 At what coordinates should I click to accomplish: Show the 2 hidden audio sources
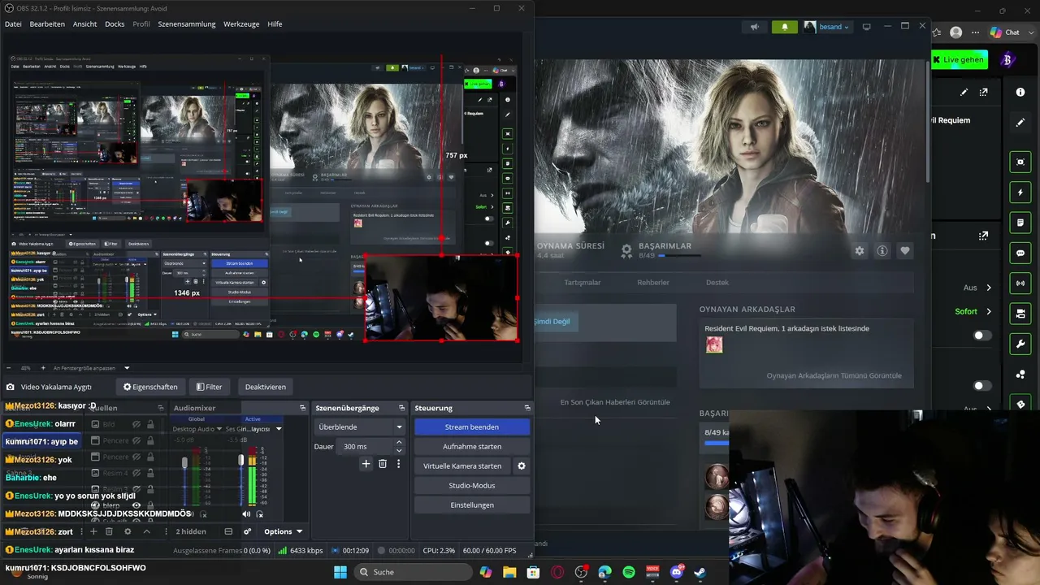[x=191, y=531]
